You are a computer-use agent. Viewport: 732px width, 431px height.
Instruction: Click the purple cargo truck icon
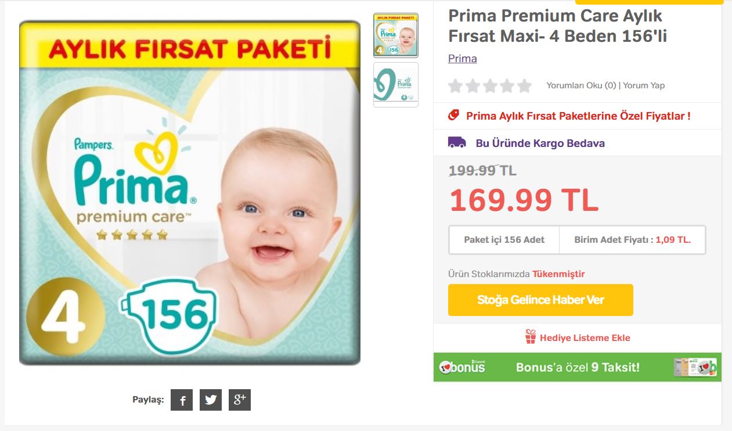[x=457, y=142]
